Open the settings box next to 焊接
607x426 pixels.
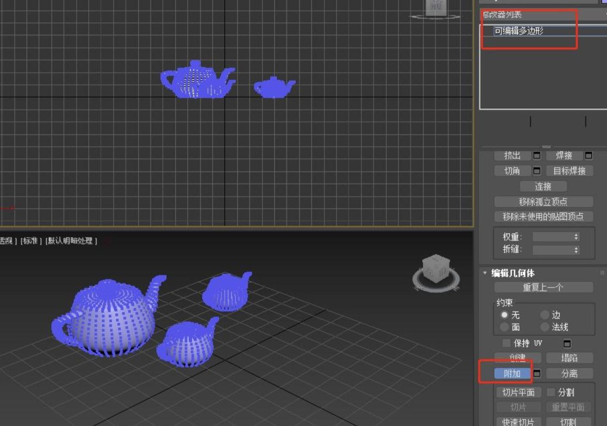(588, 155)
